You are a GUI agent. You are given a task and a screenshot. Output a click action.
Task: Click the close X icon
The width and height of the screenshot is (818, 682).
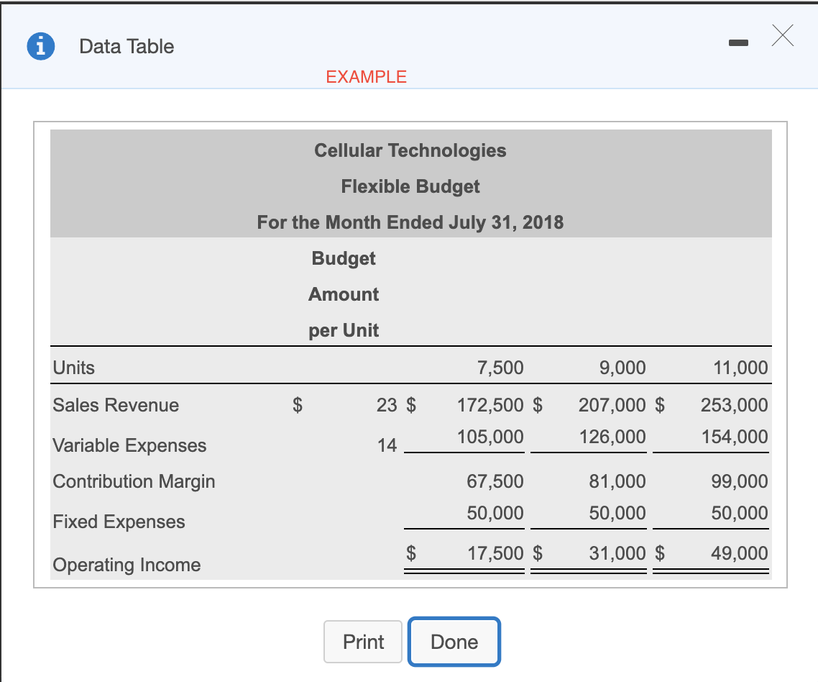click(782, 35)
